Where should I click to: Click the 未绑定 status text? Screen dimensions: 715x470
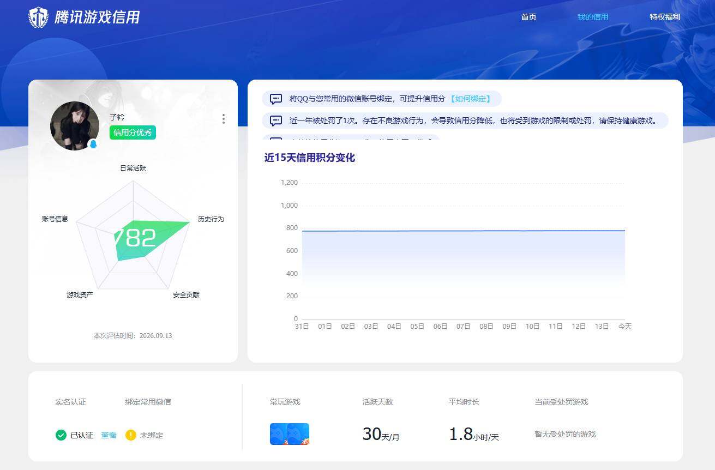coord(152,435)
